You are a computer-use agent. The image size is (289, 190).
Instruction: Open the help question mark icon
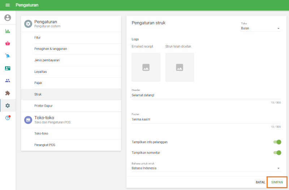[8, 118]
